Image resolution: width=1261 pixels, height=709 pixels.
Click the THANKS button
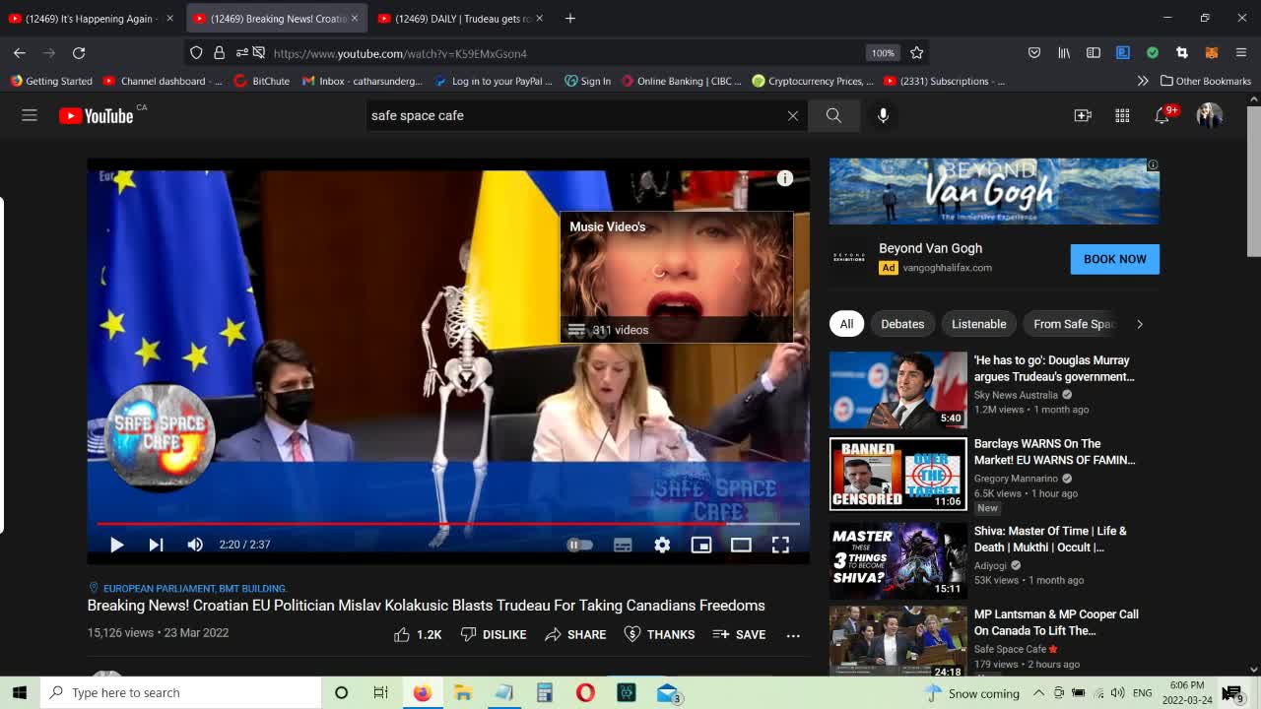(660, 635)
